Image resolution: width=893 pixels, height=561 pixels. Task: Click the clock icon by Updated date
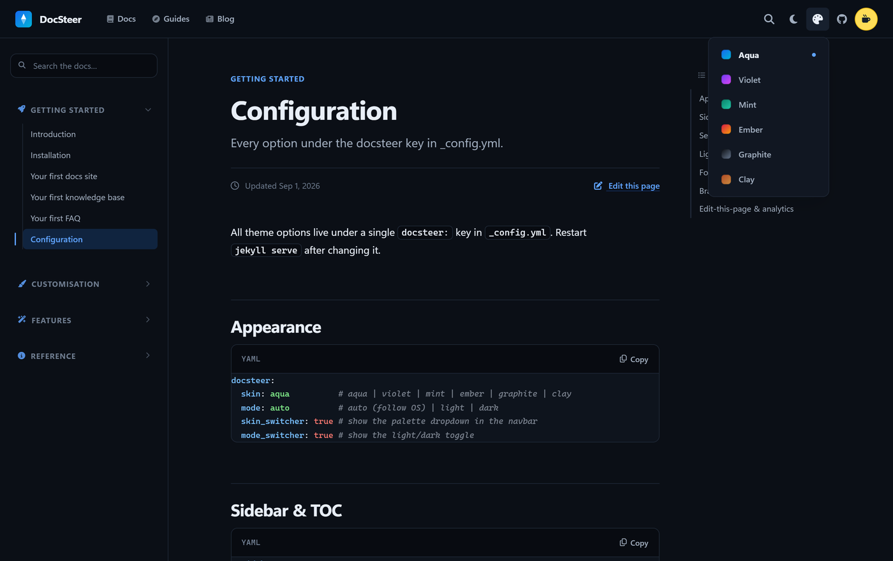(x=235, y=186)
